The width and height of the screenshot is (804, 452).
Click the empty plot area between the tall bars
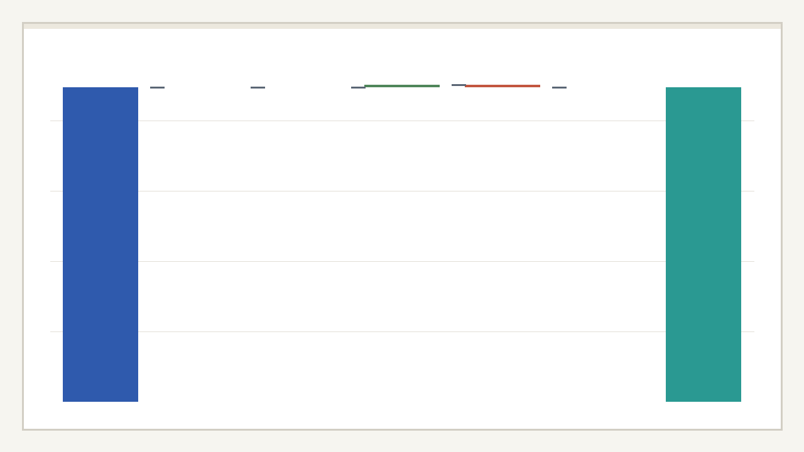click(402, 226)
